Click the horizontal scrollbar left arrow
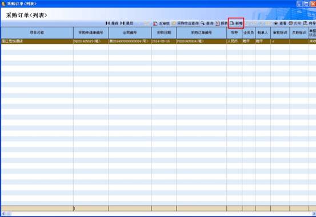 pyautogui.click(x=3, y=214)
